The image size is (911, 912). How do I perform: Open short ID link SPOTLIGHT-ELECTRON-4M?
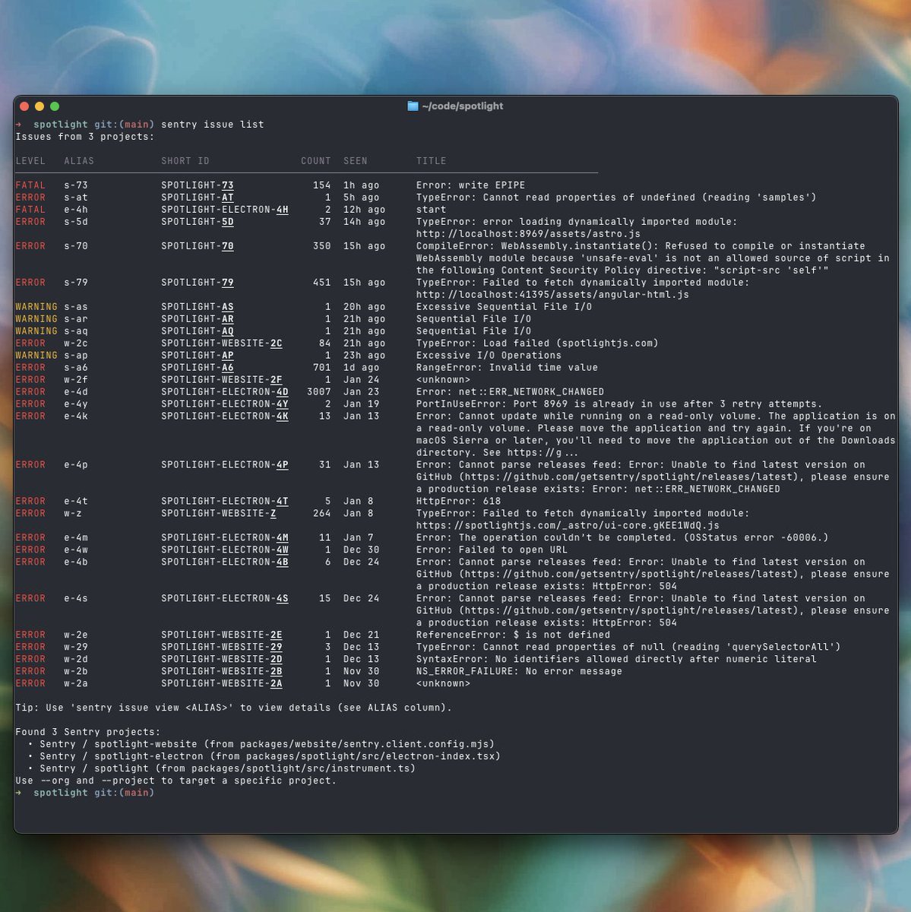(x=225, y=538)
